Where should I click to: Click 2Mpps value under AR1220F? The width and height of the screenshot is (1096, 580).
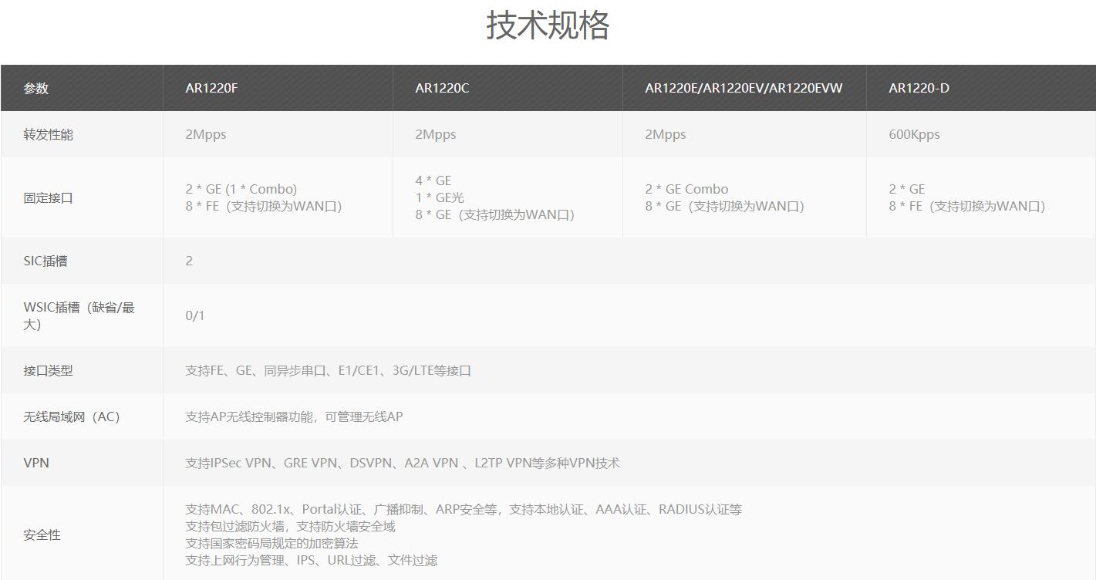pos(206,134)
